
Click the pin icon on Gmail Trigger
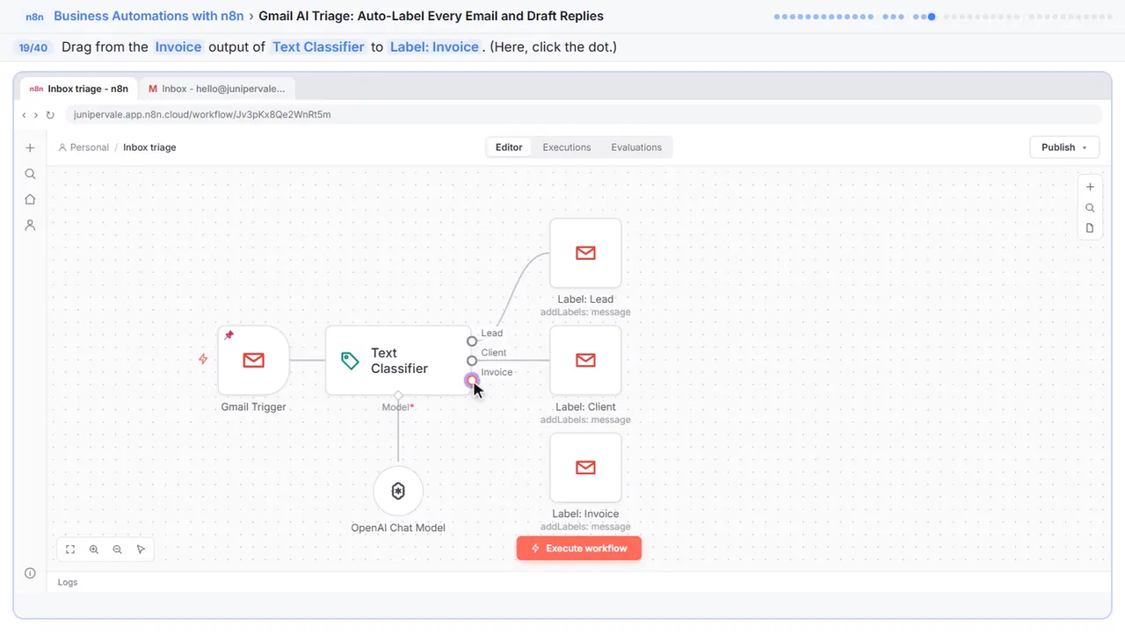click(229, 335)
